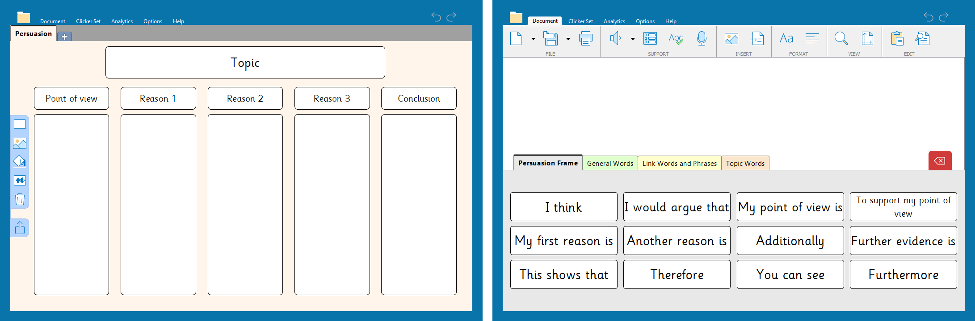Open the dropdown arrow next to the speaker icon
The height and width of the screenshot is (321, 975).
[633, 39]
